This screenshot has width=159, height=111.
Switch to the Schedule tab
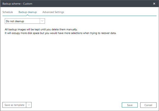pos(8,12)
